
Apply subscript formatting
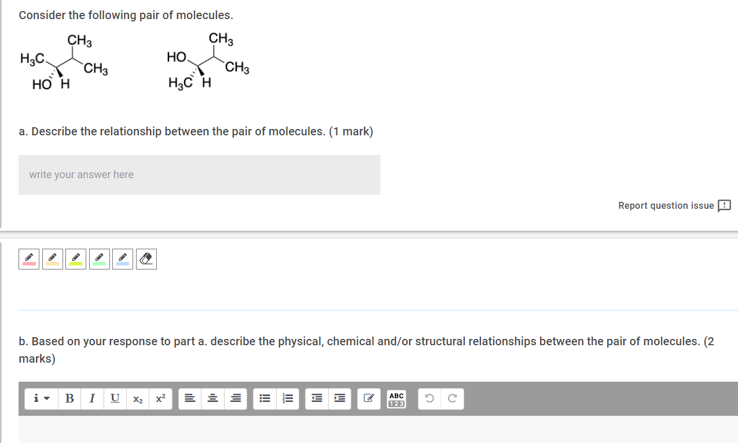click(137, 398)
